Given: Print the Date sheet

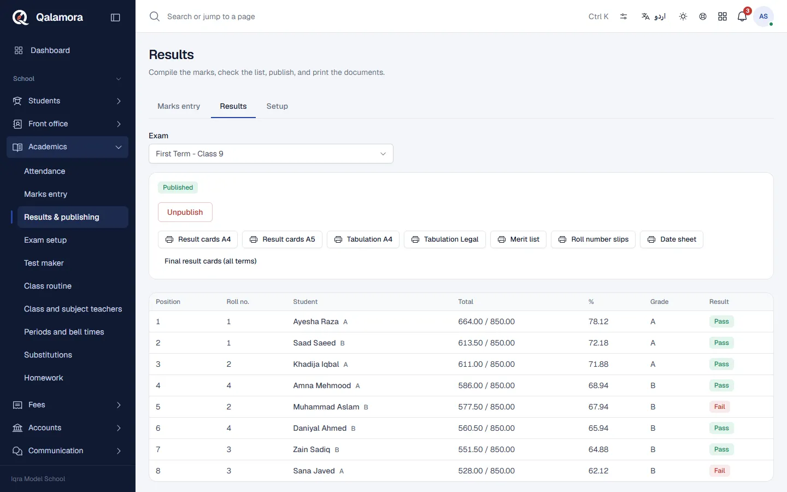Looking at the screenshot, I should 672,239.
